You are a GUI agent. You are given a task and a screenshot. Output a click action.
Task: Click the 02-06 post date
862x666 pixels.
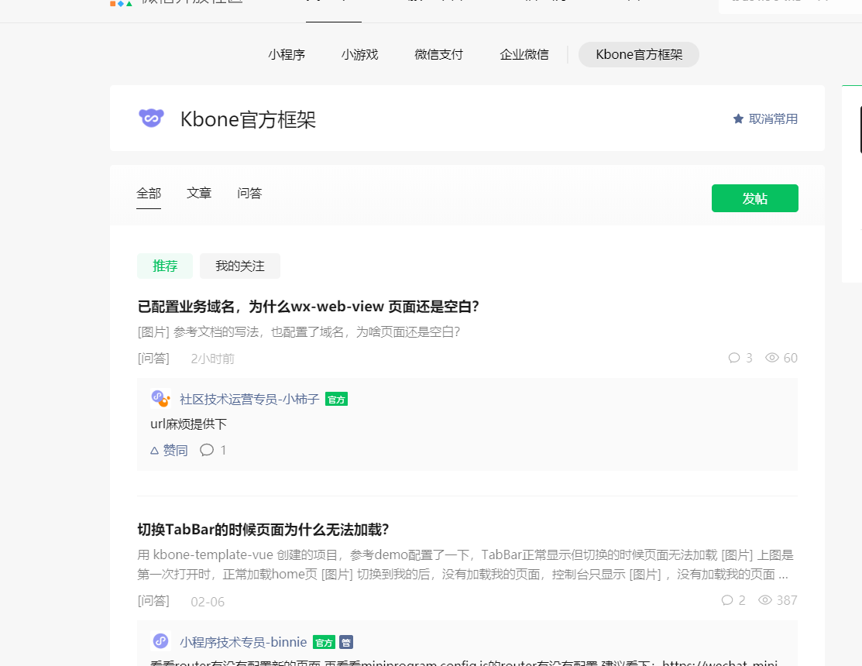click(208, 602)
